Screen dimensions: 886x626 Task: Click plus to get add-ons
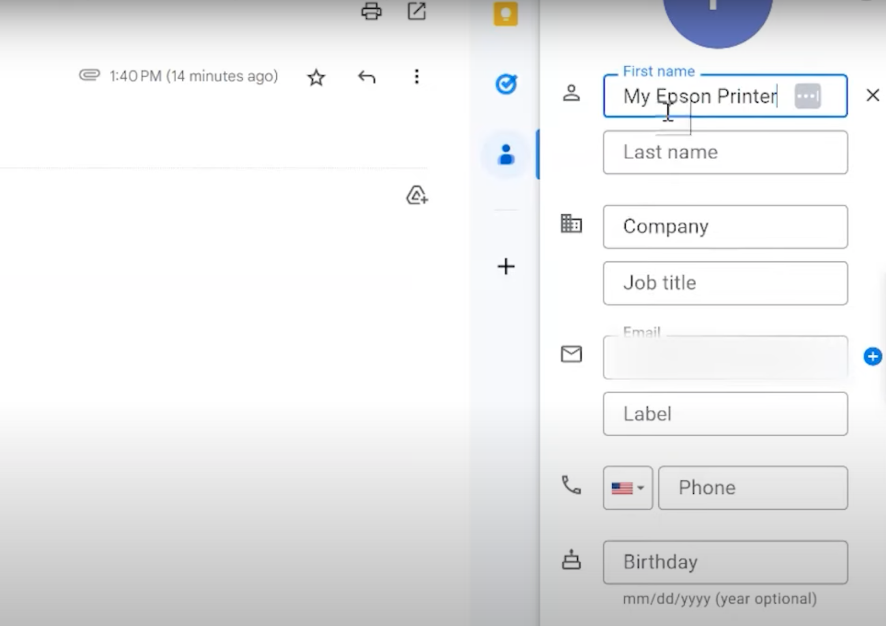click(506, 267)
